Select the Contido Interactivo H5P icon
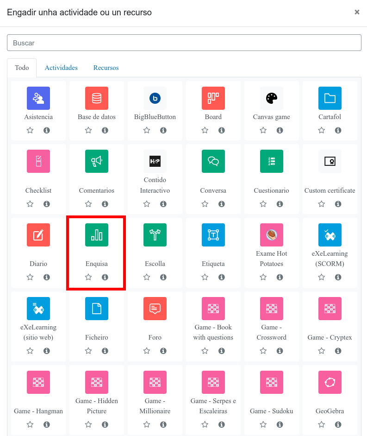The image size is (367, 436). tap(155, 161)
